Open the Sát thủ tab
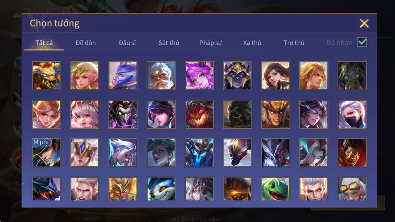Viewport: 395px width, 222px height. pos(169,43)
